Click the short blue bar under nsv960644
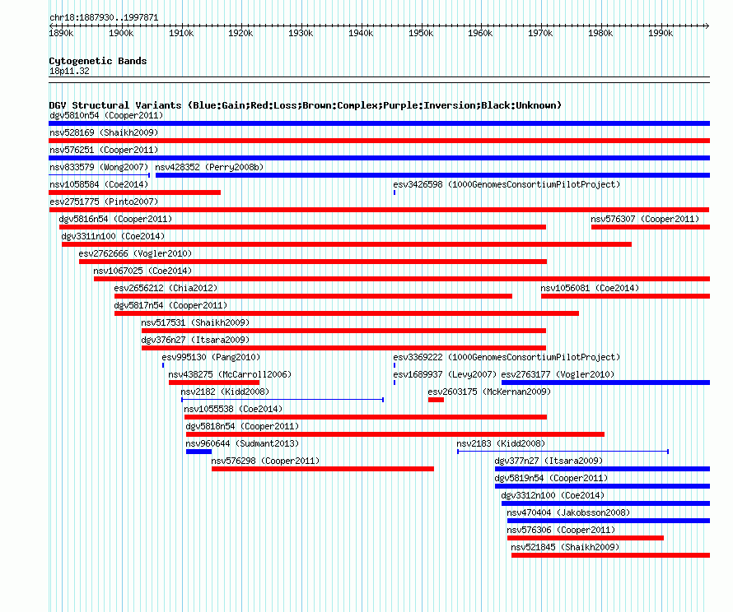Viewport: 733px width, 612px height. click(x=198, y=452)
